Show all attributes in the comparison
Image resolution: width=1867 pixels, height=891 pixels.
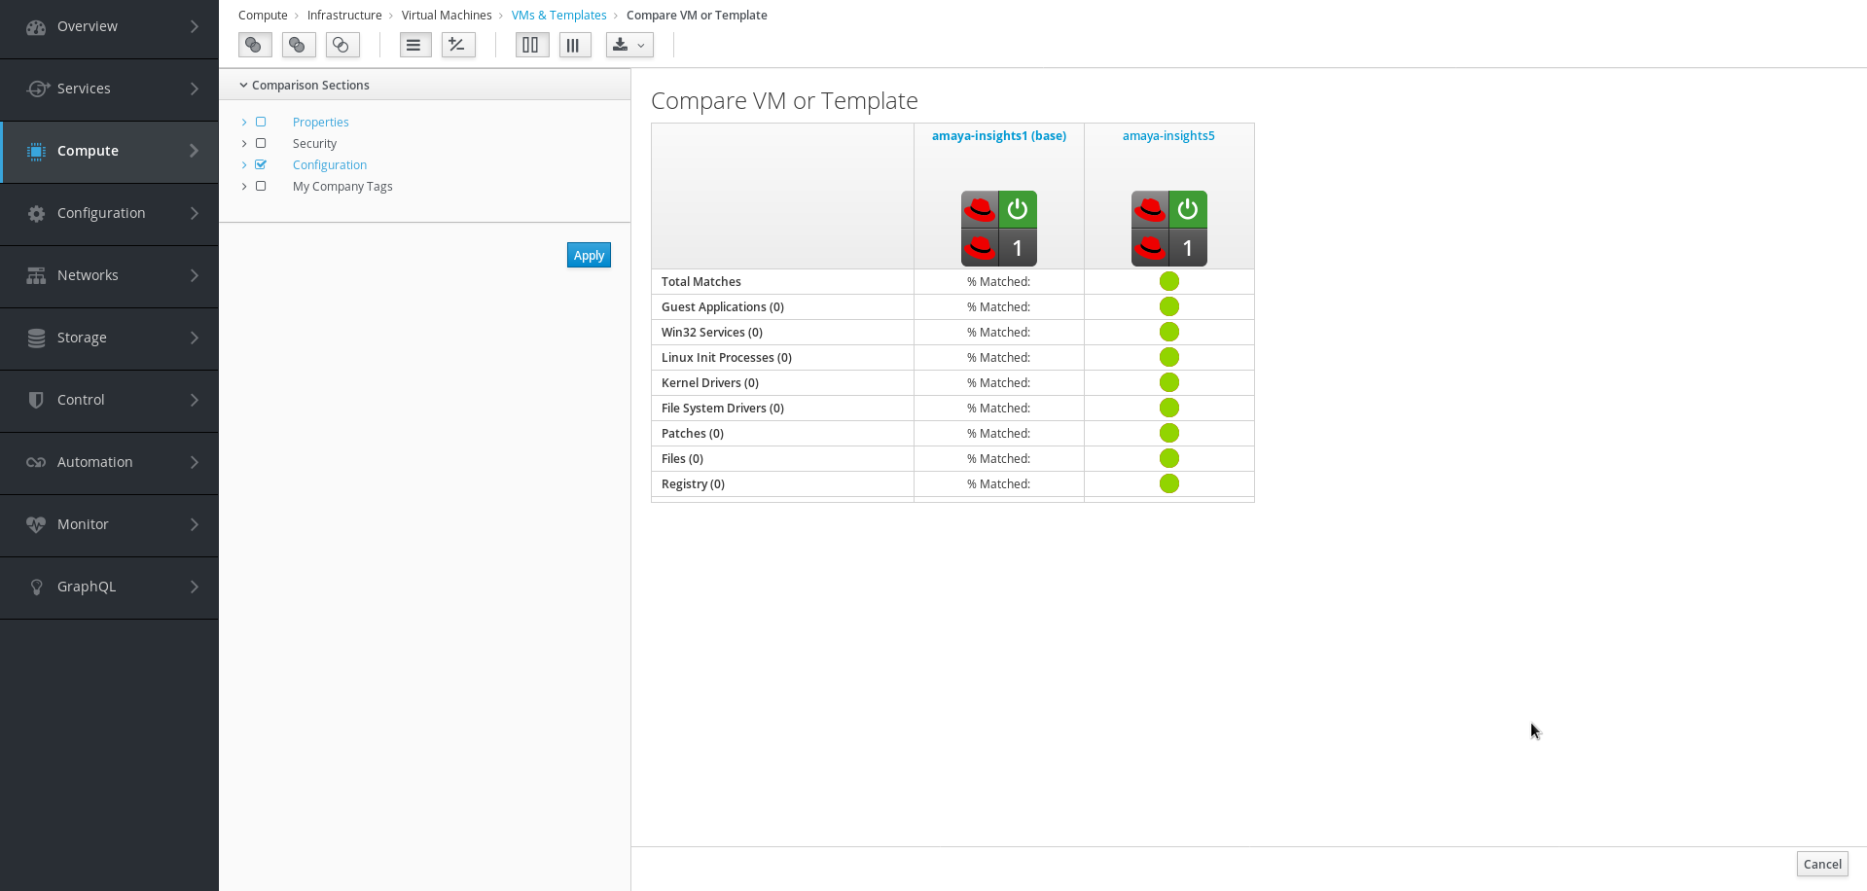(255, 45)
